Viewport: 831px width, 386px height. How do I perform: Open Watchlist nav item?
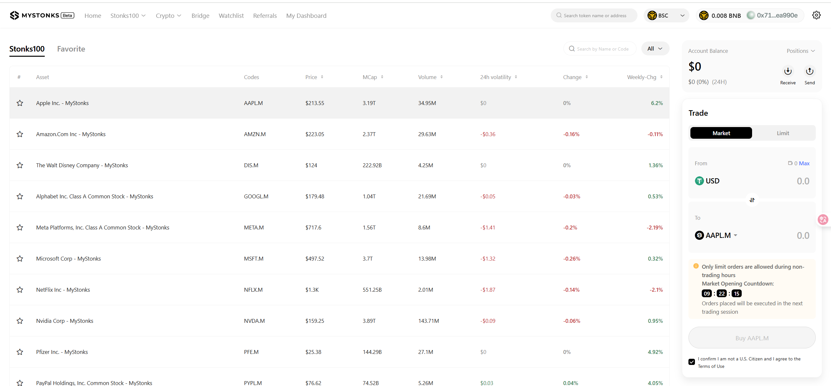click(231, 16)
